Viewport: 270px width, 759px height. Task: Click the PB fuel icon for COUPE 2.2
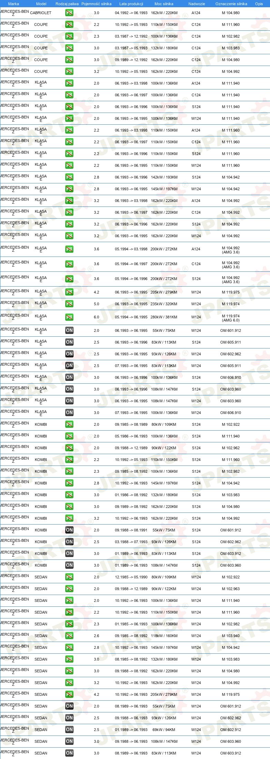(69, 25)
